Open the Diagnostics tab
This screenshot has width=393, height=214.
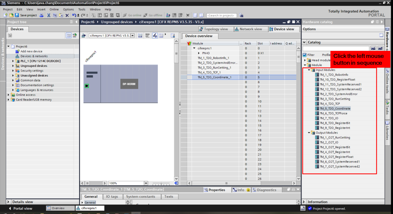pyautogui.click(x=266, y=190)
